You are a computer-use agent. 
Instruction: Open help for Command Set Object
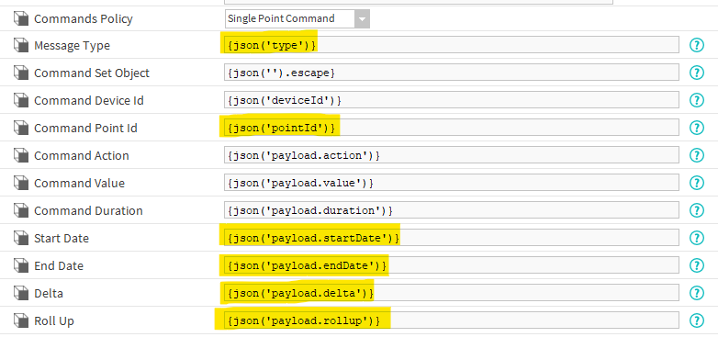click(x=697, y=73)
